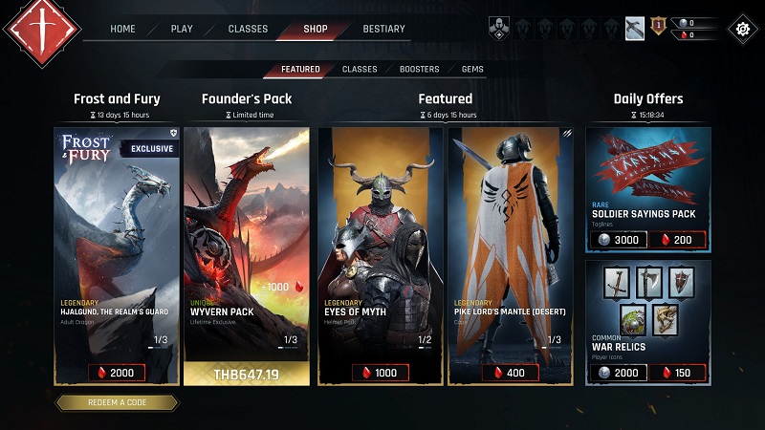Open the Classes main navigation tab

248,29
